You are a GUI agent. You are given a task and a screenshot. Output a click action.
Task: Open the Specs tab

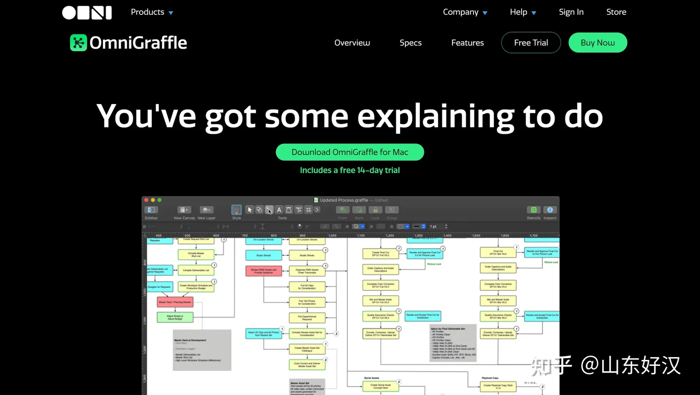(411, 43)
